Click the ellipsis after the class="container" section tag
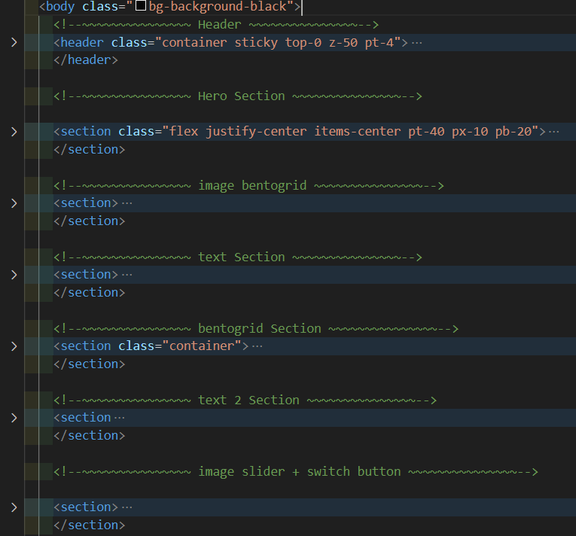This screenshot has width=576, height=536. click(x=258, y=346)
